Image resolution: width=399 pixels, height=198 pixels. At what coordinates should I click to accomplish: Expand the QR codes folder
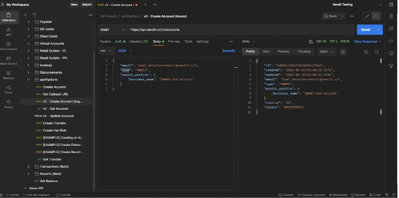tap(28, 29)
